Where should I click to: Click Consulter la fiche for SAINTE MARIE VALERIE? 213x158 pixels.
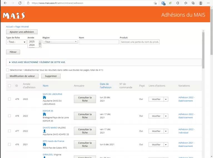(85, 131)
